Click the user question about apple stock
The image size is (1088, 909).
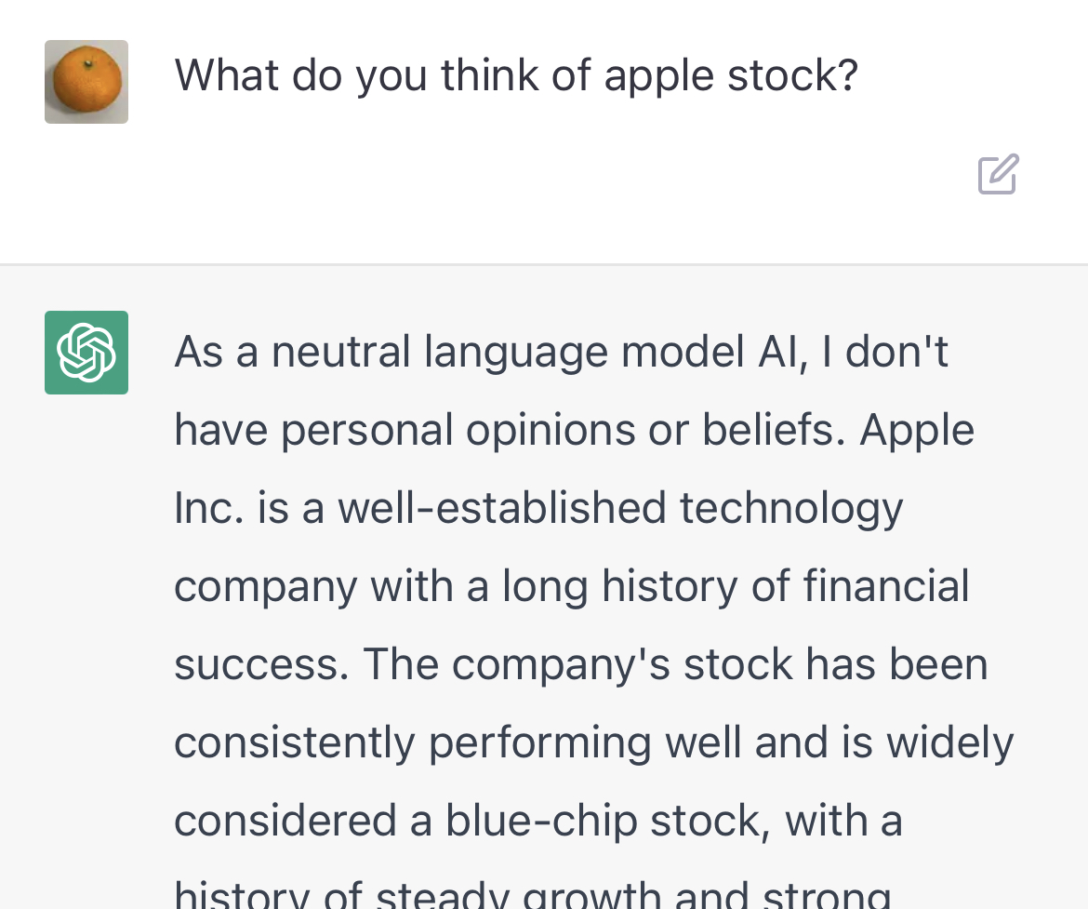[516, 75]
